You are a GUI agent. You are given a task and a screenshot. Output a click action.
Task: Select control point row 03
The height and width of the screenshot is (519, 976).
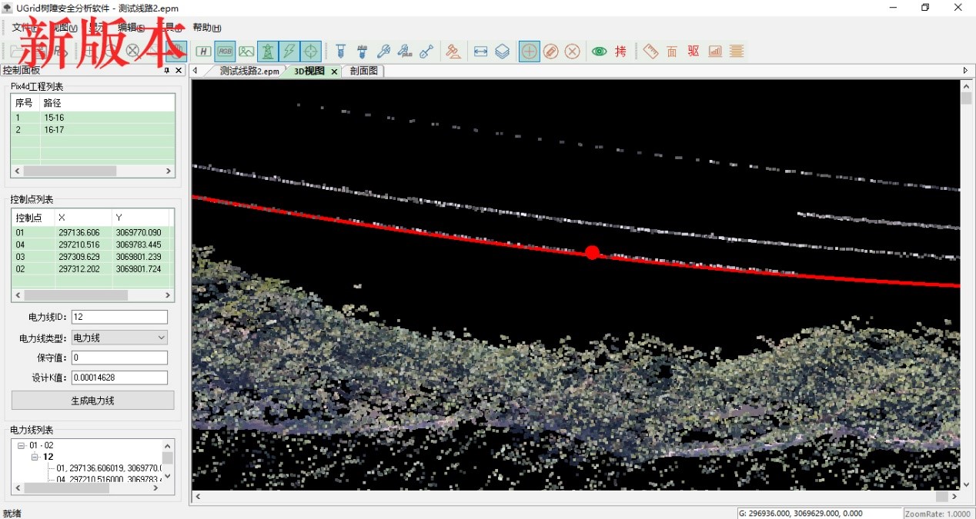(93, 257)
